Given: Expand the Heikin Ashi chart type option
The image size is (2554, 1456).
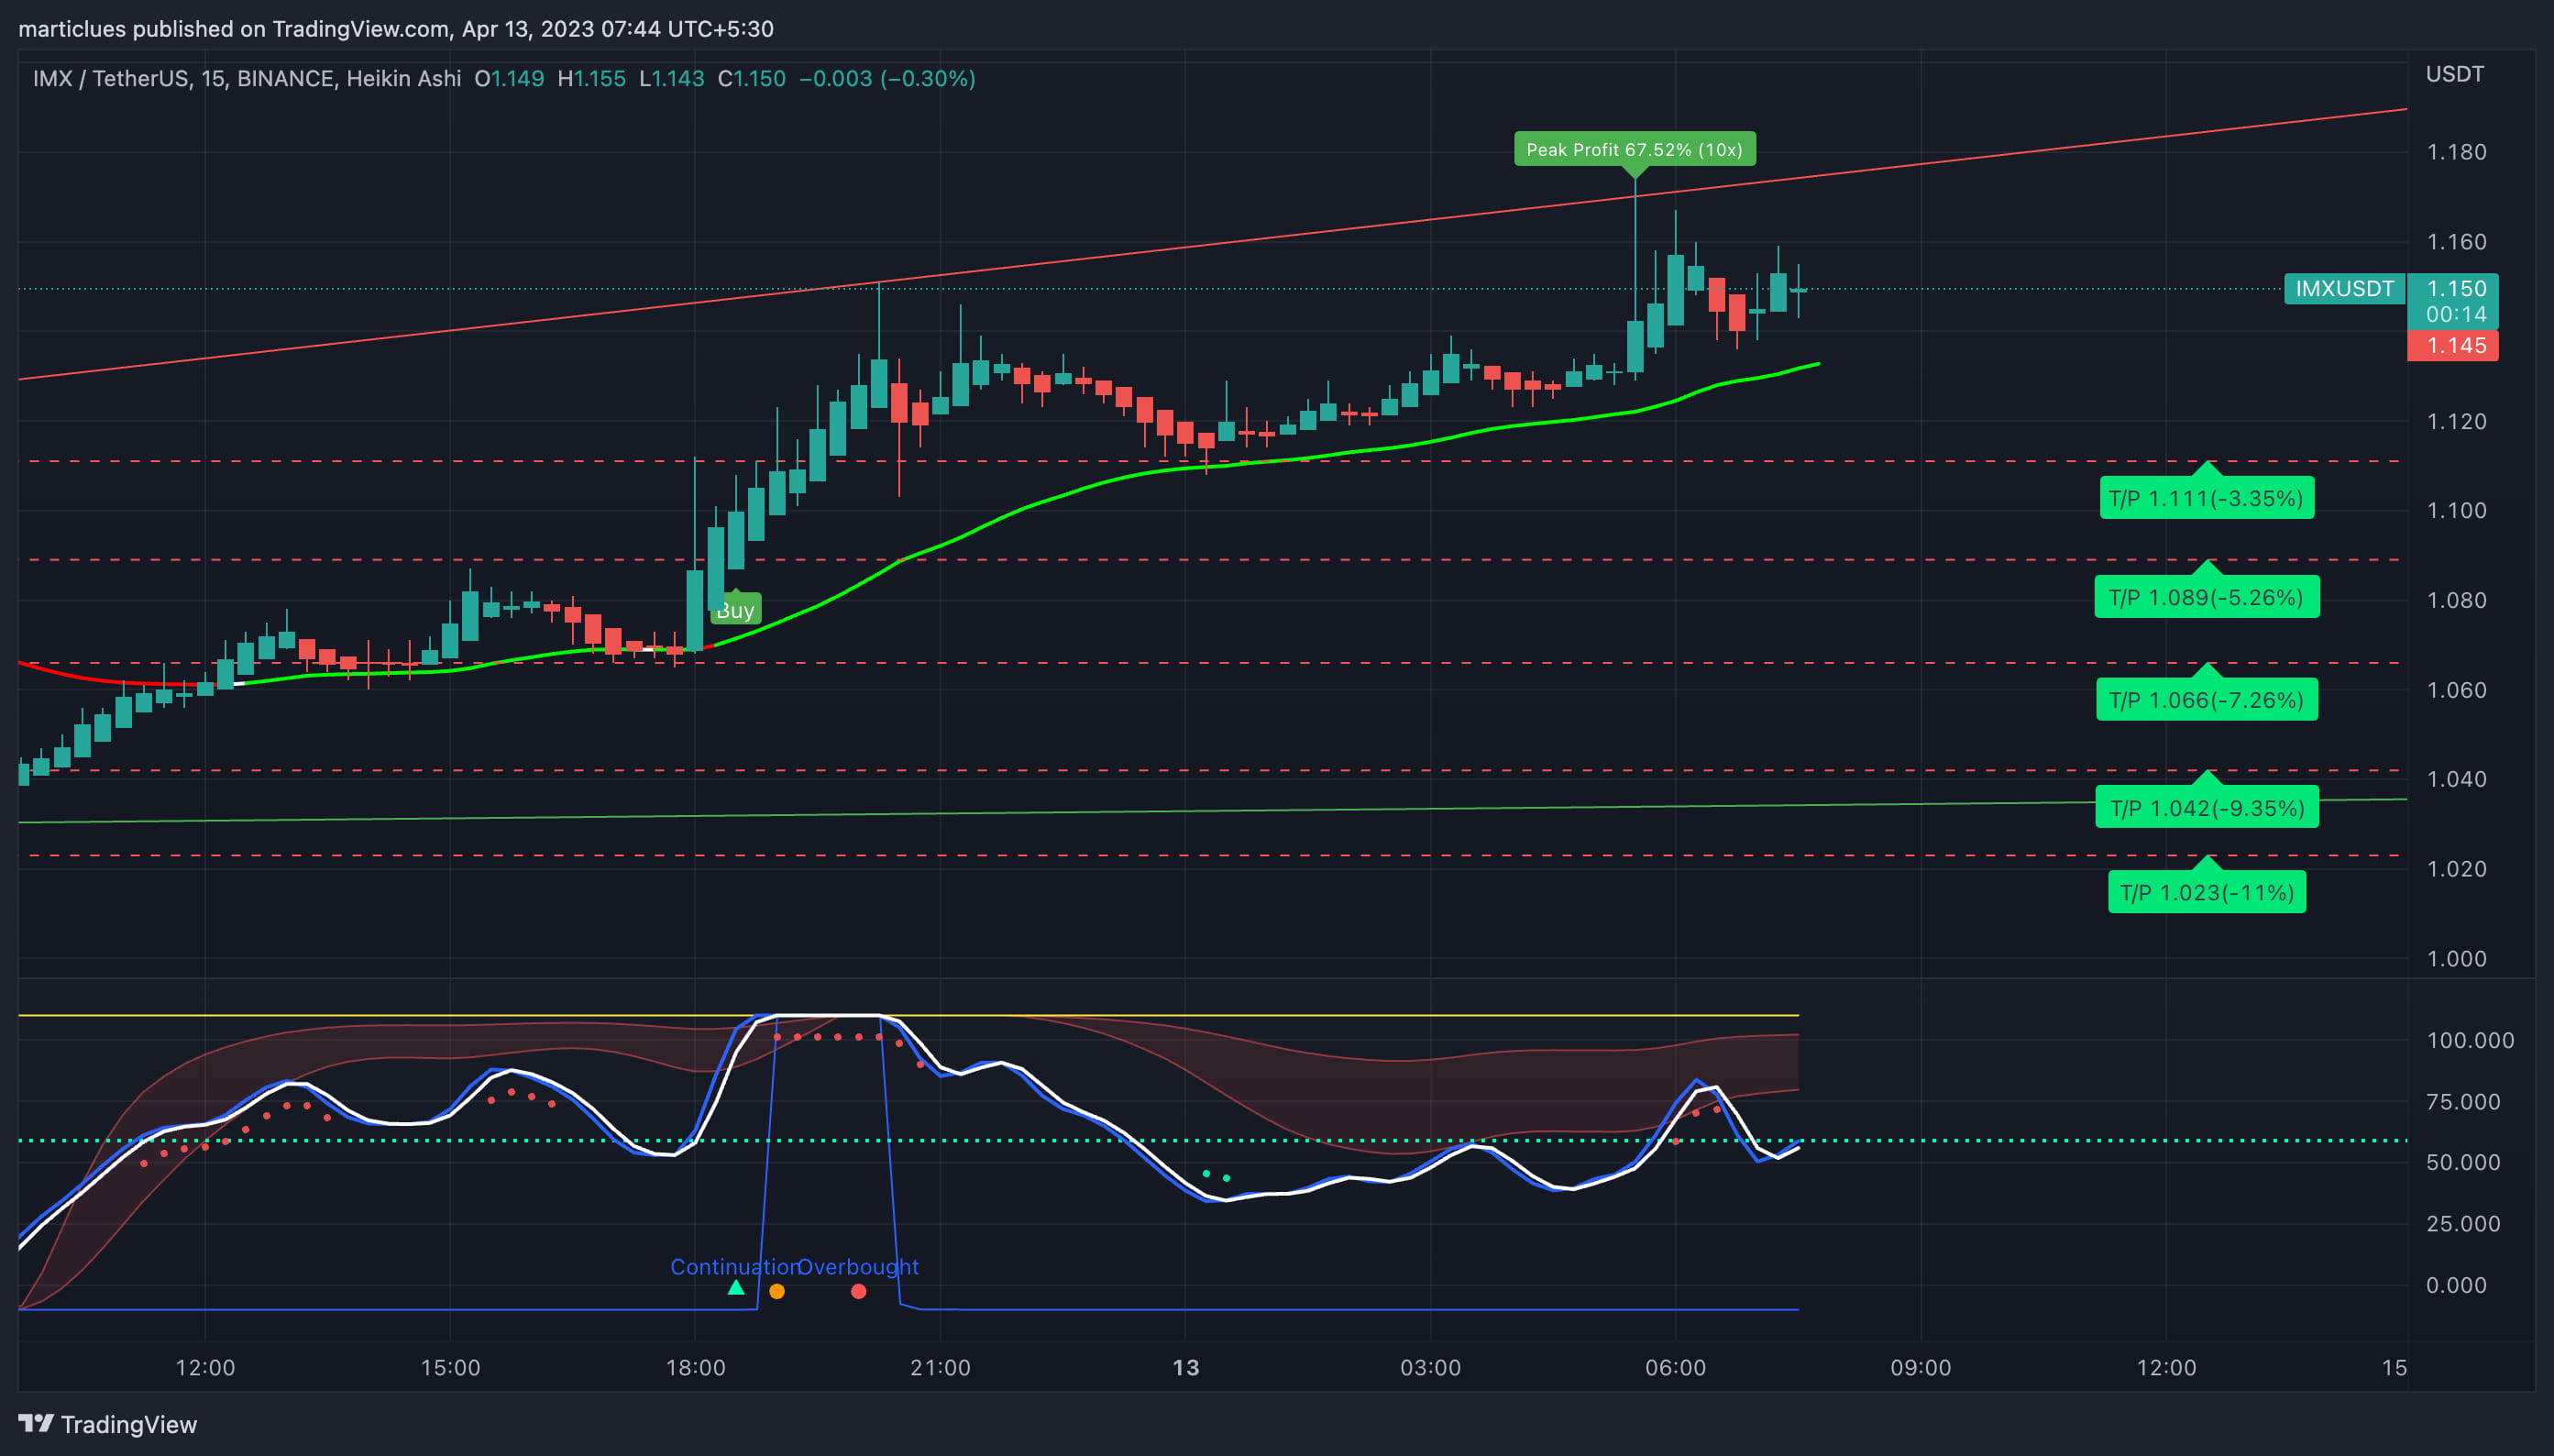Looking at the screenshot, I should pyautogui.click(x=405, y=78).
